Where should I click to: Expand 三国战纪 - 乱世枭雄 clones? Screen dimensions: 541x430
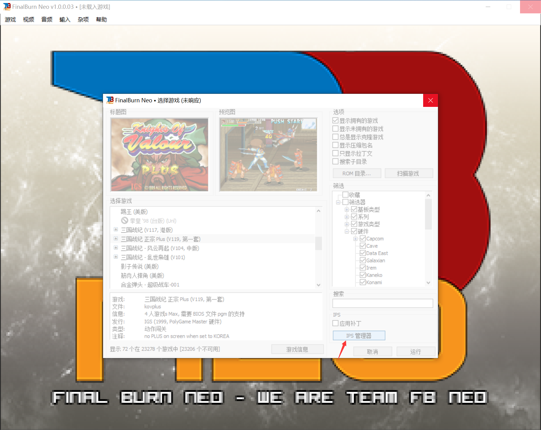click(116, 257)
